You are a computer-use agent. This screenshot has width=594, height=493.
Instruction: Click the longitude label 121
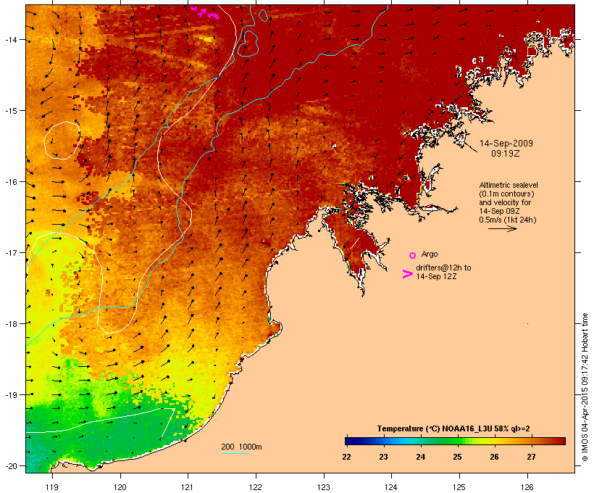point(188,487)
